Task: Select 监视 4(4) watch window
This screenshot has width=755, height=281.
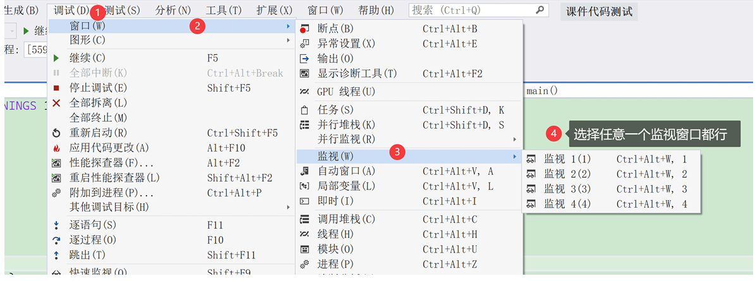Action: (610, 204)
